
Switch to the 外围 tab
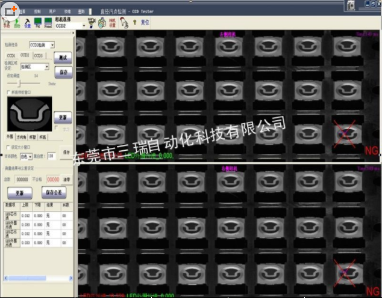tap(10, 137)
